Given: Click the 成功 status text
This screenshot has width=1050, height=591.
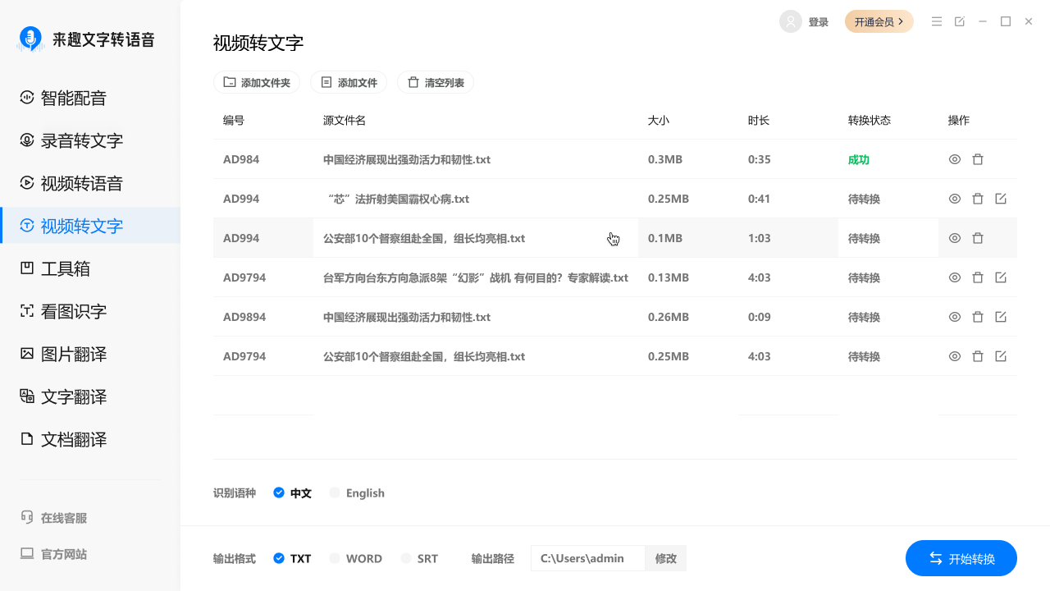Looking at the screenshot, I should point(859,160).
